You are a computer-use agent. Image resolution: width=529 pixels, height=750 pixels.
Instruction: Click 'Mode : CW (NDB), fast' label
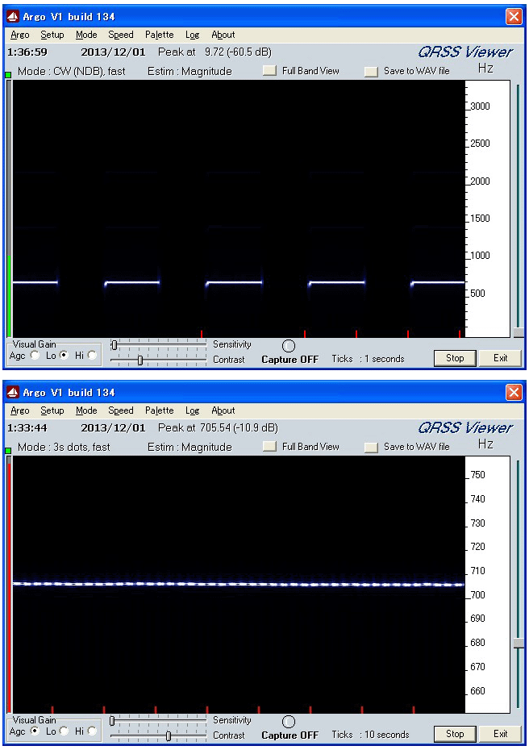(x=72, y=72)
